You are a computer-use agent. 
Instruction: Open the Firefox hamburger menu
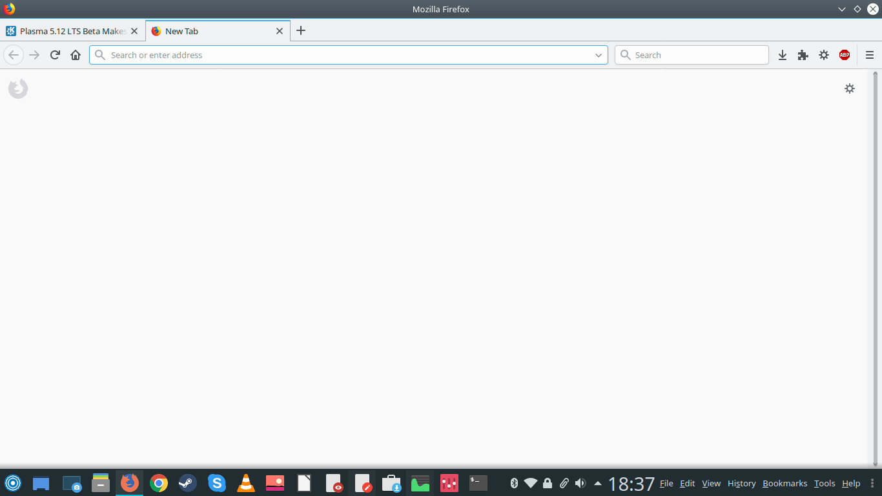[870, 55]
